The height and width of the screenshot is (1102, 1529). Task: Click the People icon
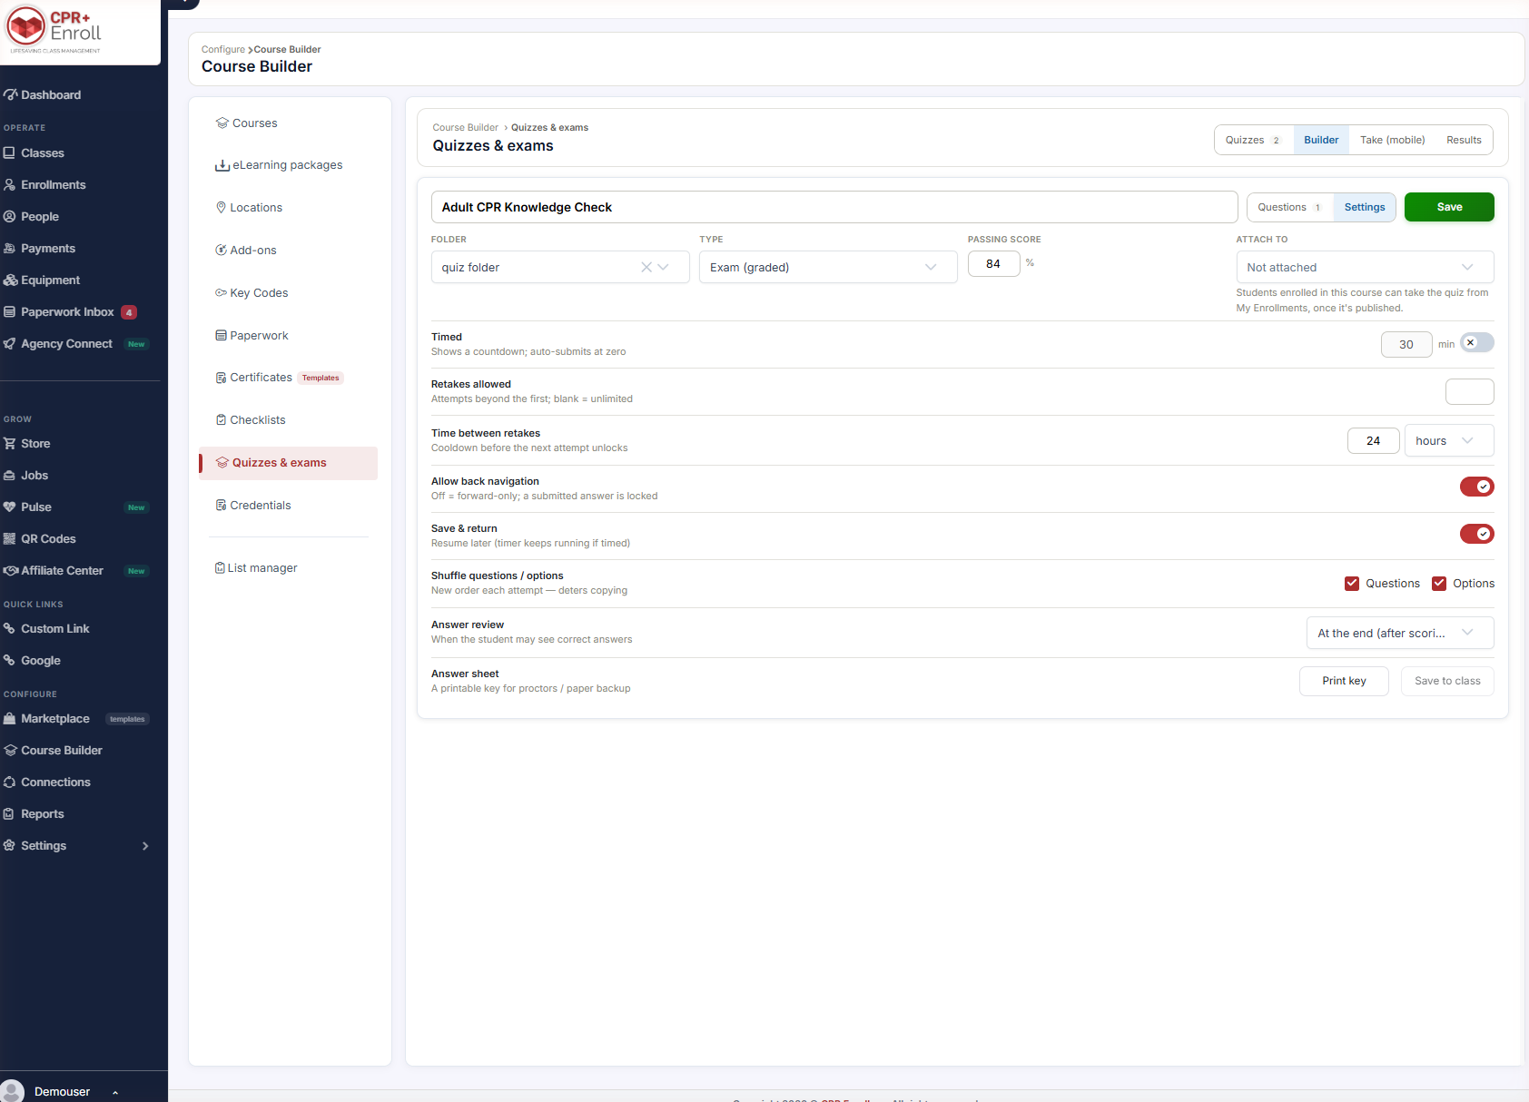(x=9, y=217)
